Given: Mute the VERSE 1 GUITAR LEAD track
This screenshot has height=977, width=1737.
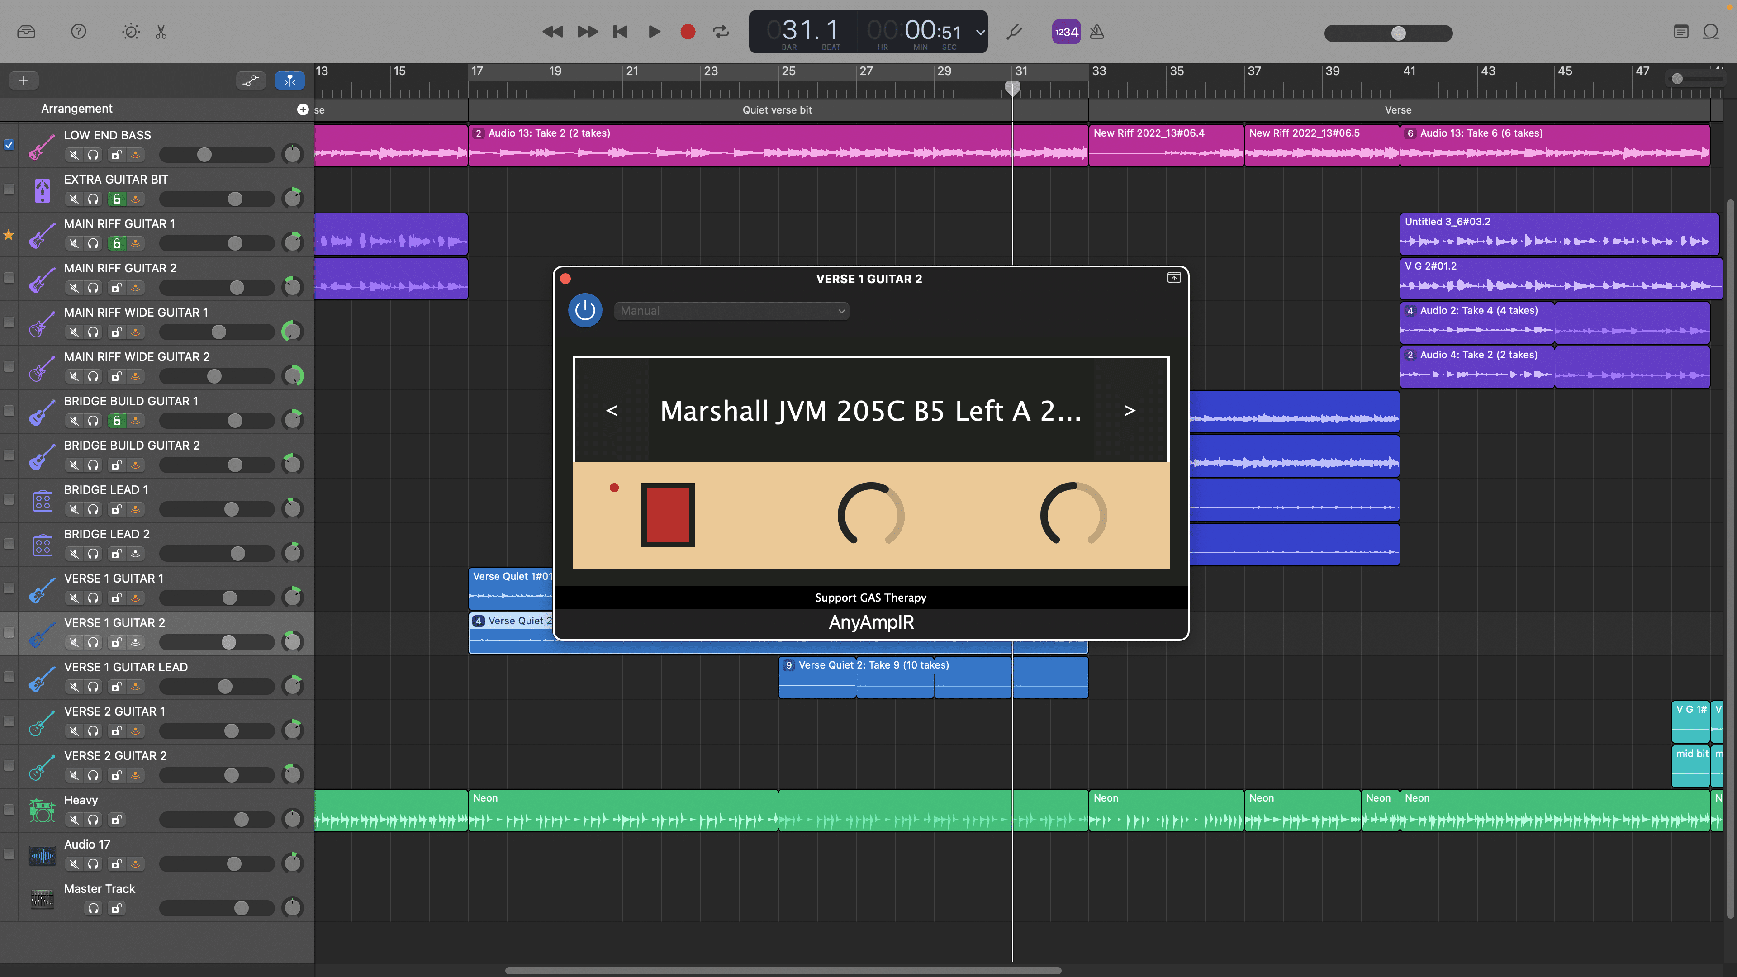Looking at the screenshot, I should (x=73, y=687).
